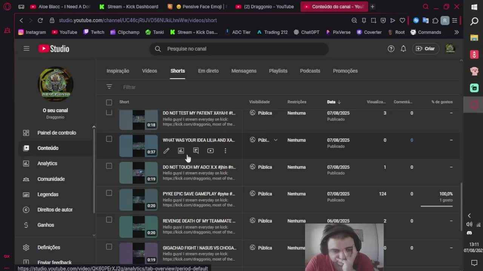Click the filter lines icon
Screen dimensions: 483x271
(109, 87)
